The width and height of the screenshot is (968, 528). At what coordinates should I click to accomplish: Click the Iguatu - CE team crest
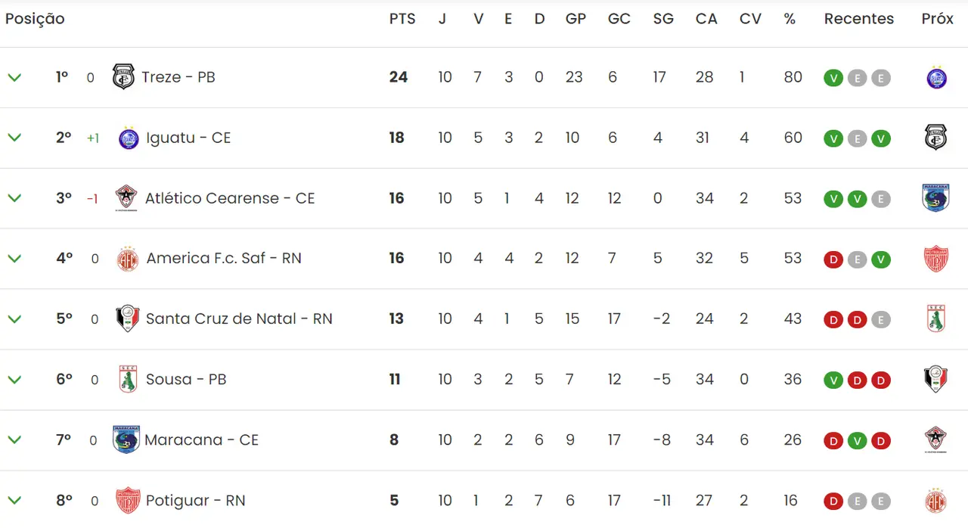pos(129,138)
